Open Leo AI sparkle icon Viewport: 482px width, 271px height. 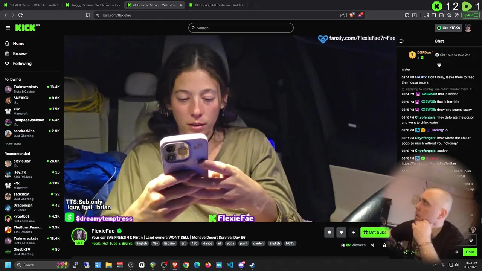pyautogui.click(x=449, y=15)
